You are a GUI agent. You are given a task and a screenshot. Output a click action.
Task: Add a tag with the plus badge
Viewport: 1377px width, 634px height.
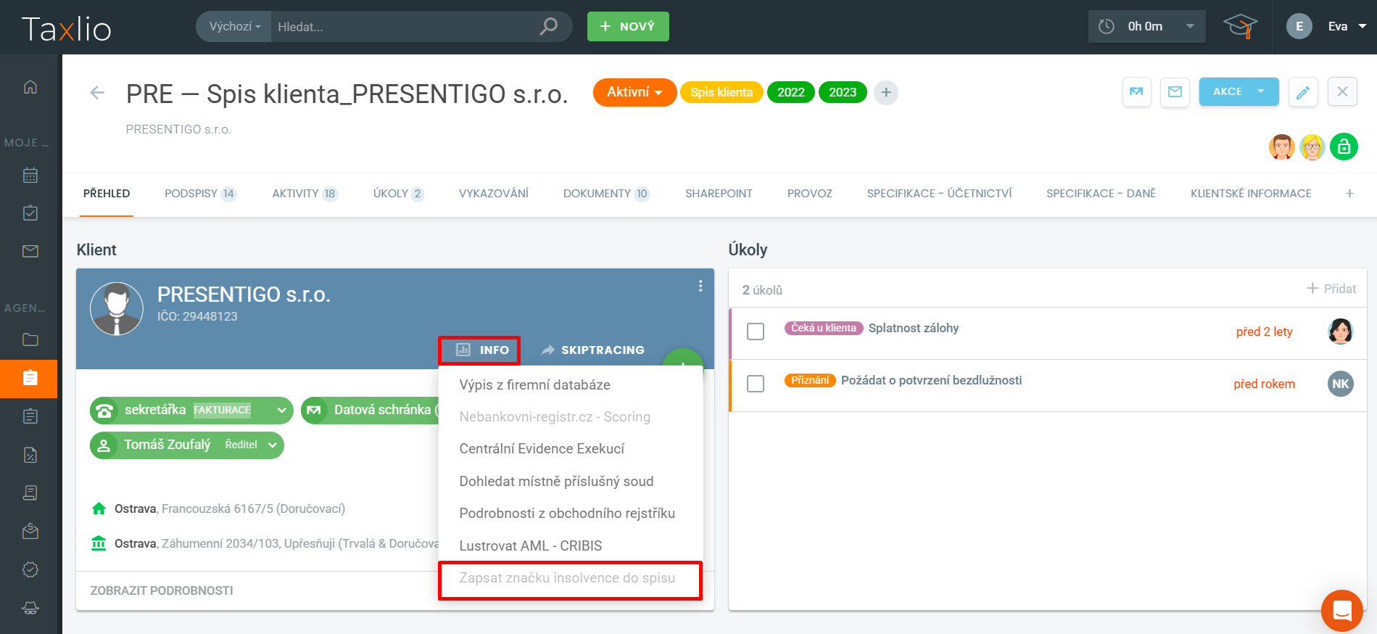886,93
